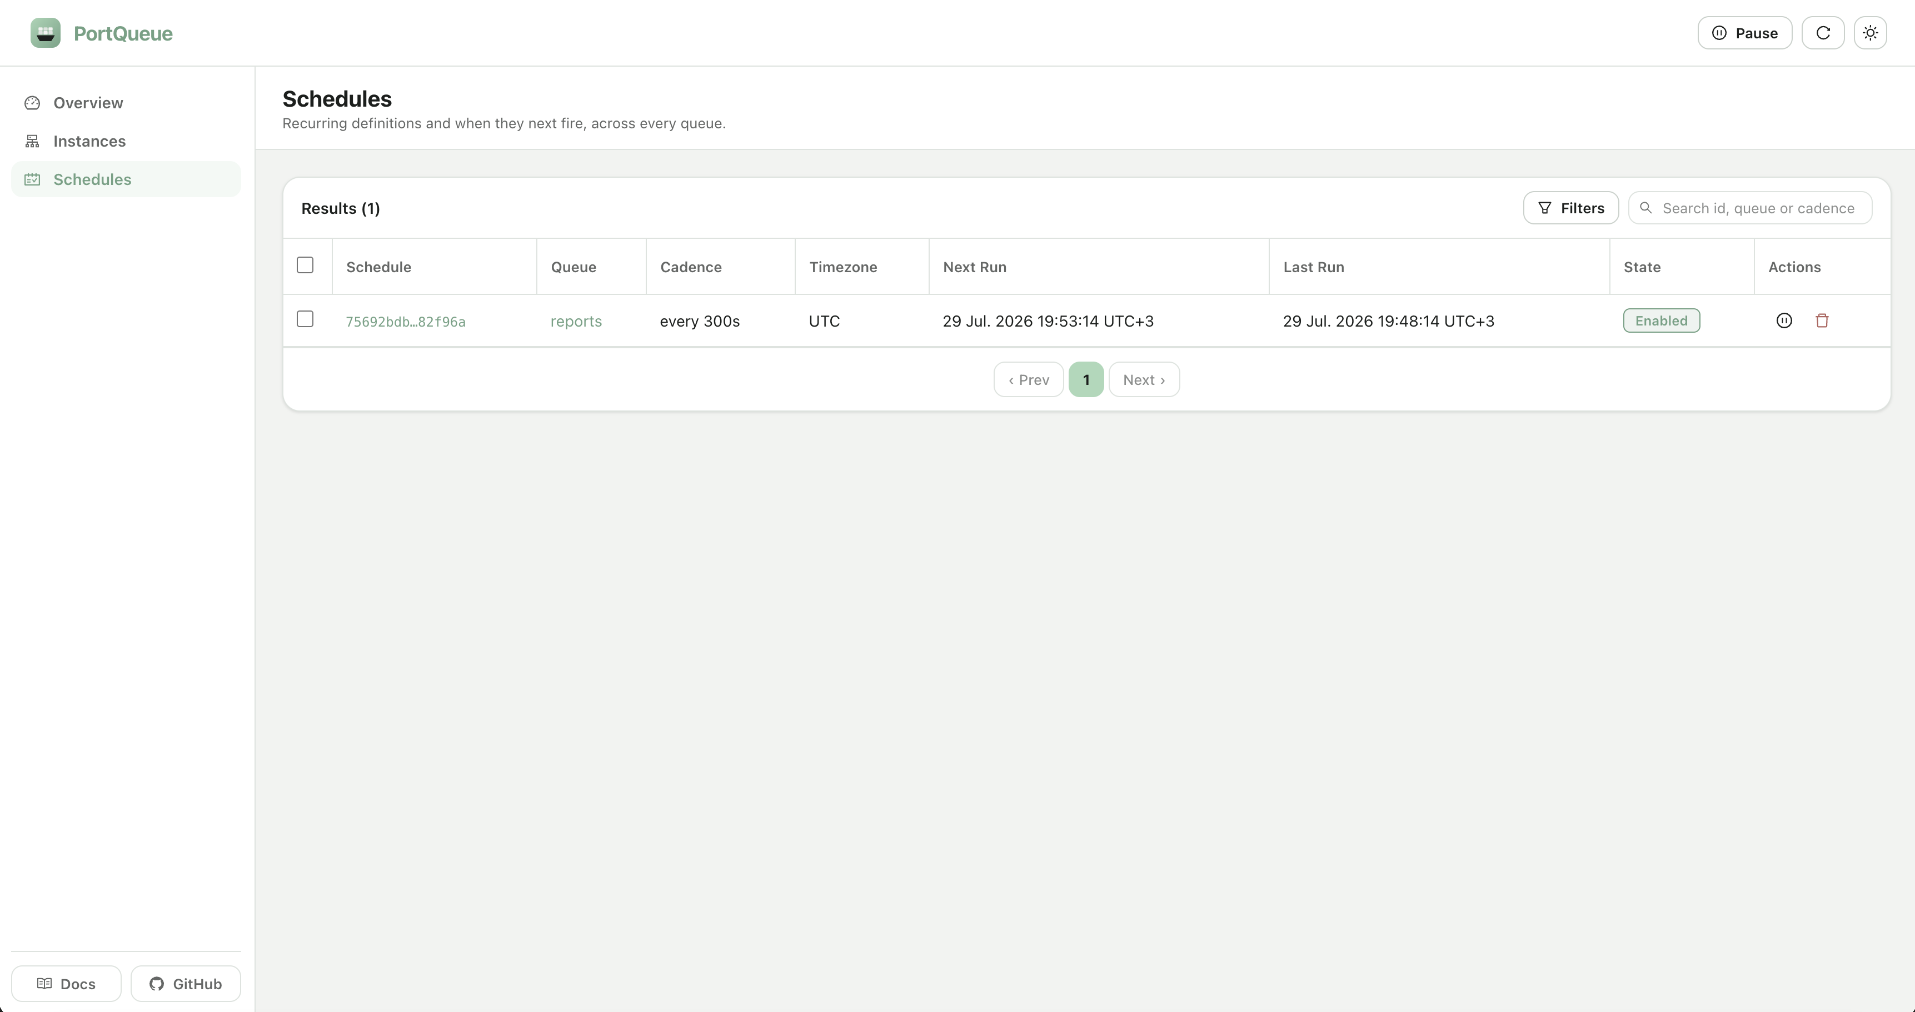Screen dimensions: 1915x1012
Task: Click the PortQueue logo icon
Action: pos(46,33)
